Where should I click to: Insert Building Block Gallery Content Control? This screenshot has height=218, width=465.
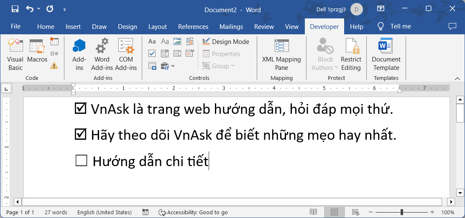point(190,41)
